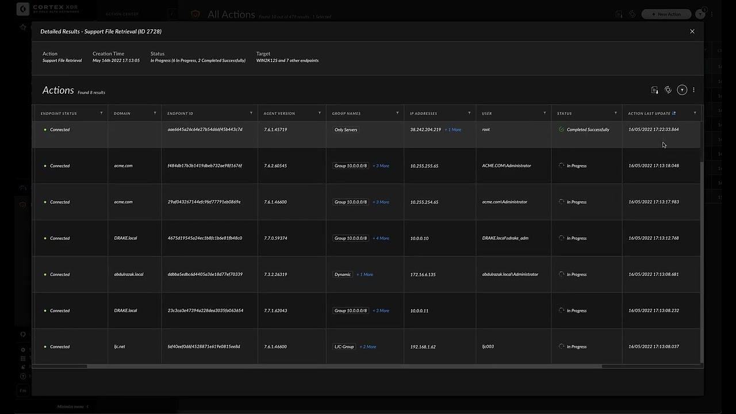Open Endpoint Status column filter

(x=101, y=113)
